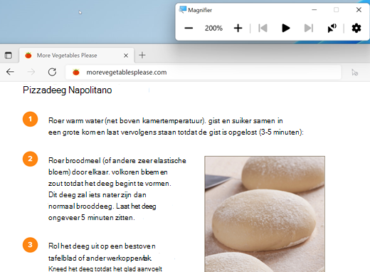The height and width of the screenshot is (272, 370).
Task: Open a new browser tab
Action: click(x=142, y=56)
